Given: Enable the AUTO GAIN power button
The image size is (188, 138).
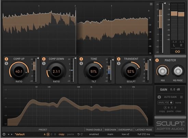Looking at the screenshot, I should 159,97.
